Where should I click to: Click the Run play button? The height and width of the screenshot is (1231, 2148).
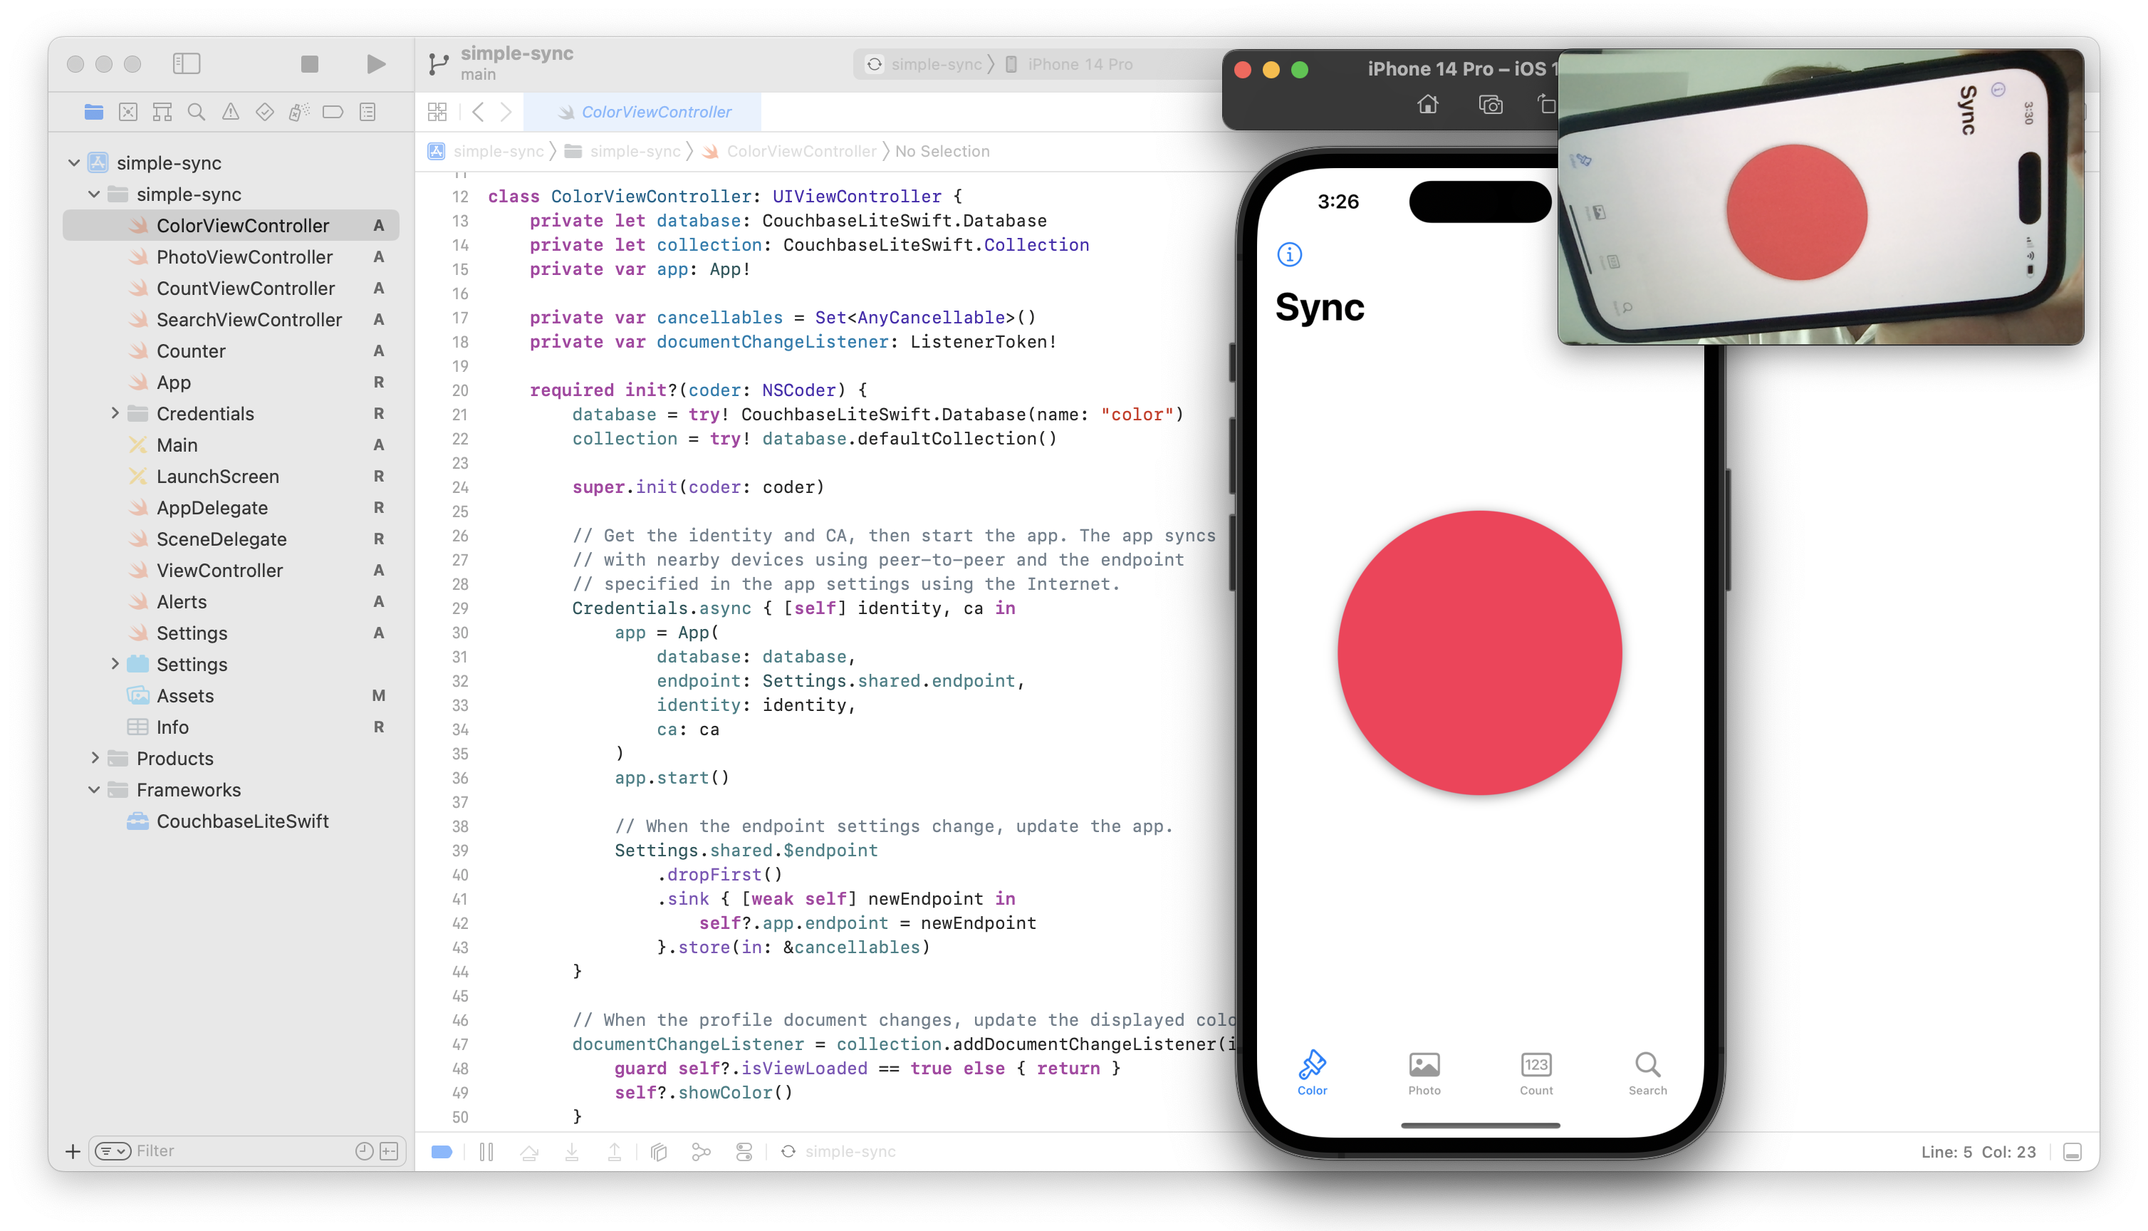(x=376, y=64)
